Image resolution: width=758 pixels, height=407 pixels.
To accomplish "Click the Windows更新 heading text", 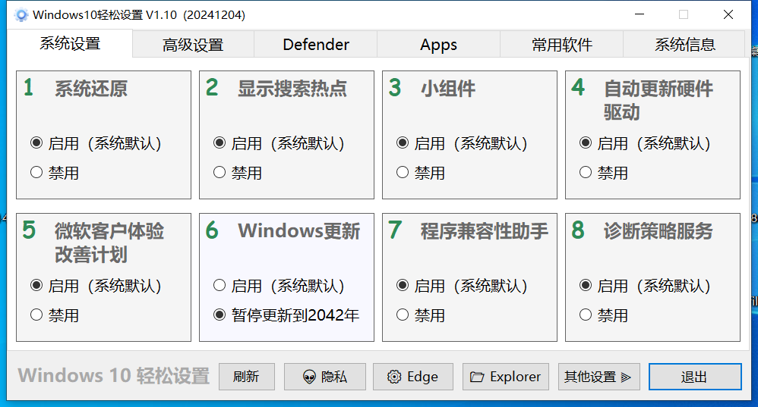I will 298,231.
